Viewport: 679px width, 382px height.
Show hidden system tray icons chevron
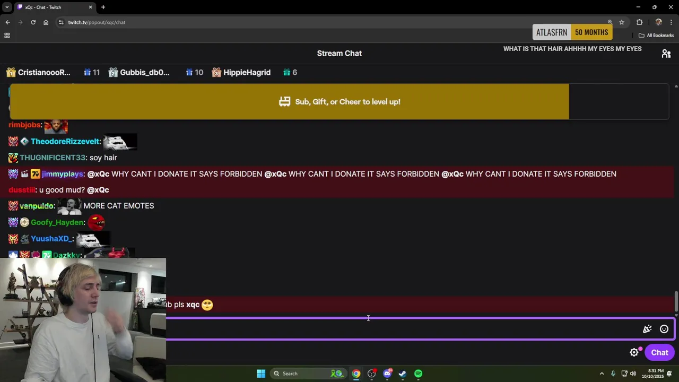coord(602,374)
